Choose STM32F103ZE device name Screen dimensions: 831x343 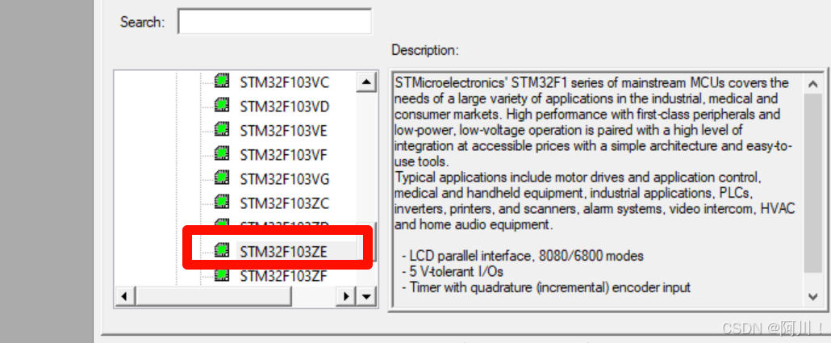[x=283, y=252]
